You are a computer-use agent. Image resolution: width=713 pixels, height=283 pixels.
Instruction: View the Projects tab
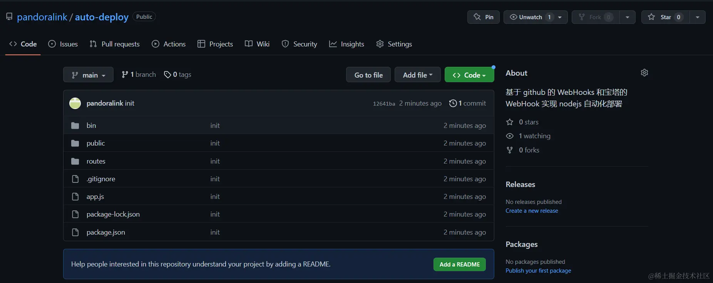tap(215, 44)
